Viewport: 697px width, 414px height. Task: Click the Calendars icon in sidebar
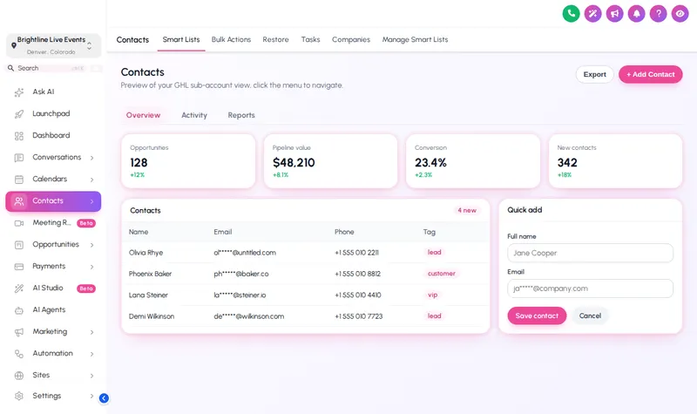[x=18, y=180]
